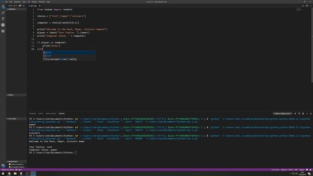This screenshot has height=176, width=313.
Task: Split the editor to the right
Action: pos(307,6)
